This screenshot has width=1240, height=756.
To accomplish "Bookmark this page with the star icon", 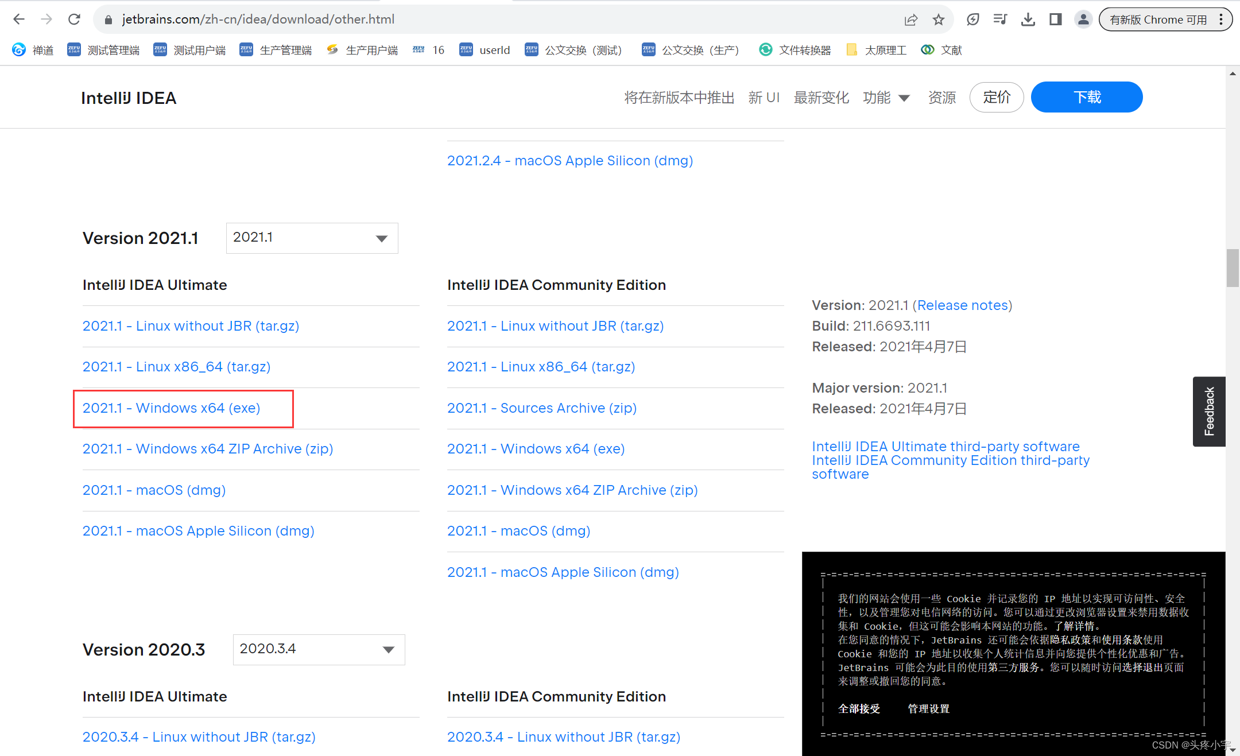I will pyautogui.click(x=939, y=20).
